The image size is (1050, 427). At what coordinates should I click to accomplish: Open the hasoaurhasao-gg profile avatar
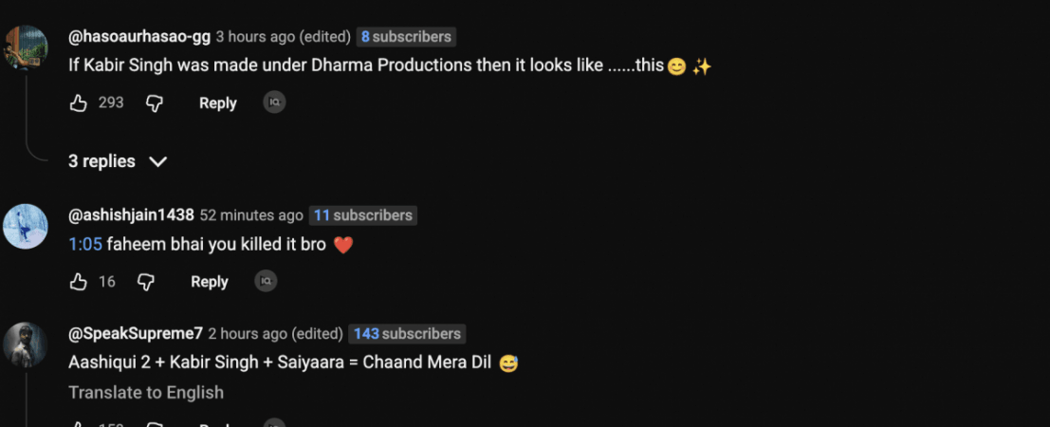coord(26,47)
